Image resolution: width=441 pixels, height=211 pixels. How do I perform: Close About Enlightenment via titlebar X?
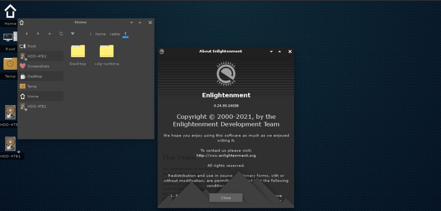click(x=290, y=52)
